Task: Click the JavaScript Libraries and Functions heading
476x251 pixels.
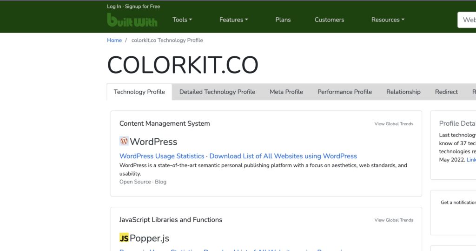Action: coord(171,220)
